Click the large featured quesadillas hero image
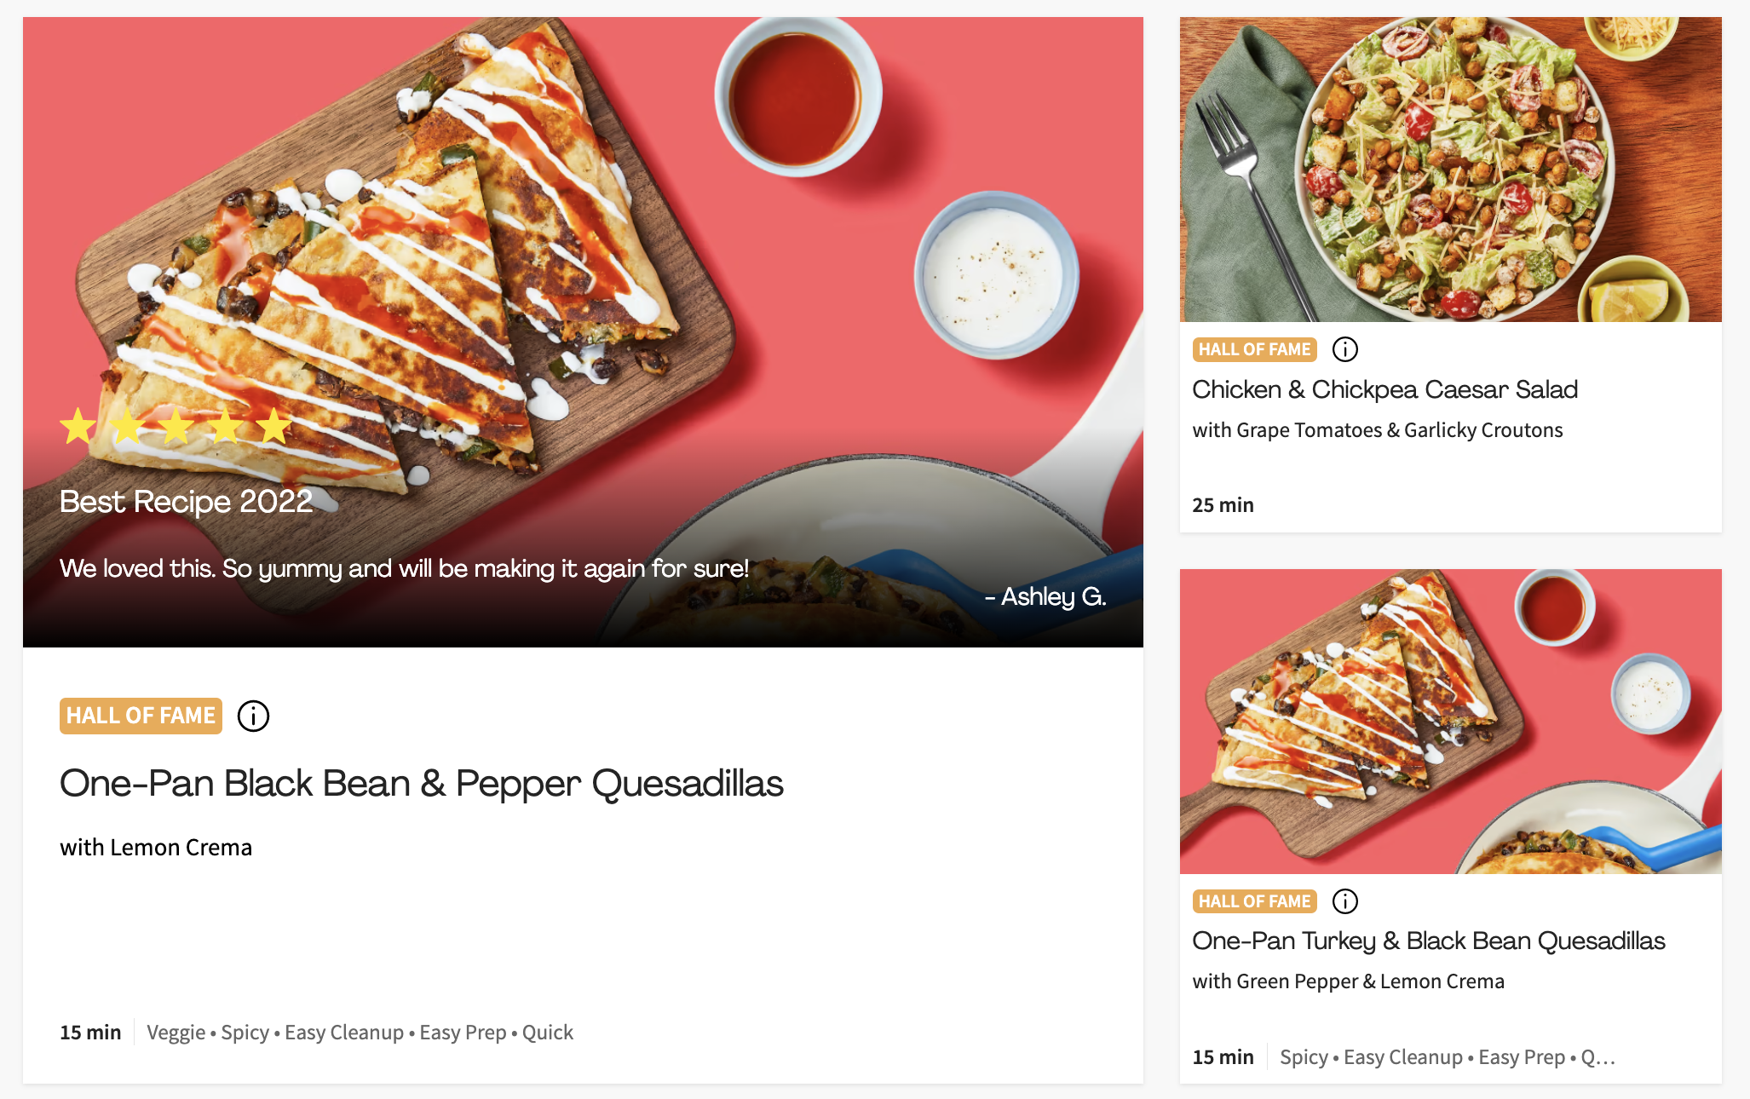Viewport: 1750px width, 1099px height. [x=583, y=332]
